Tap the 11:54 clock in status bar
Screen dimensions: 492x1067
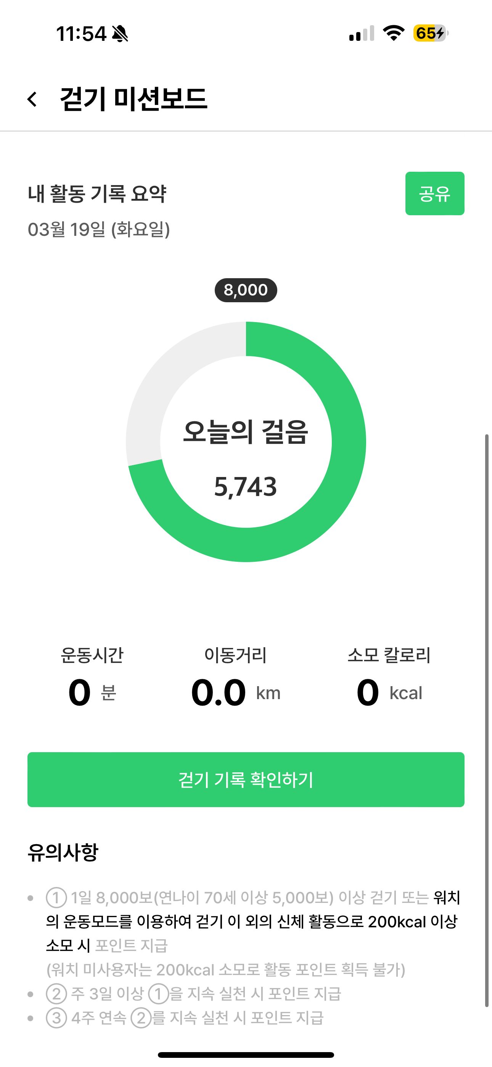tap(81, 34)
